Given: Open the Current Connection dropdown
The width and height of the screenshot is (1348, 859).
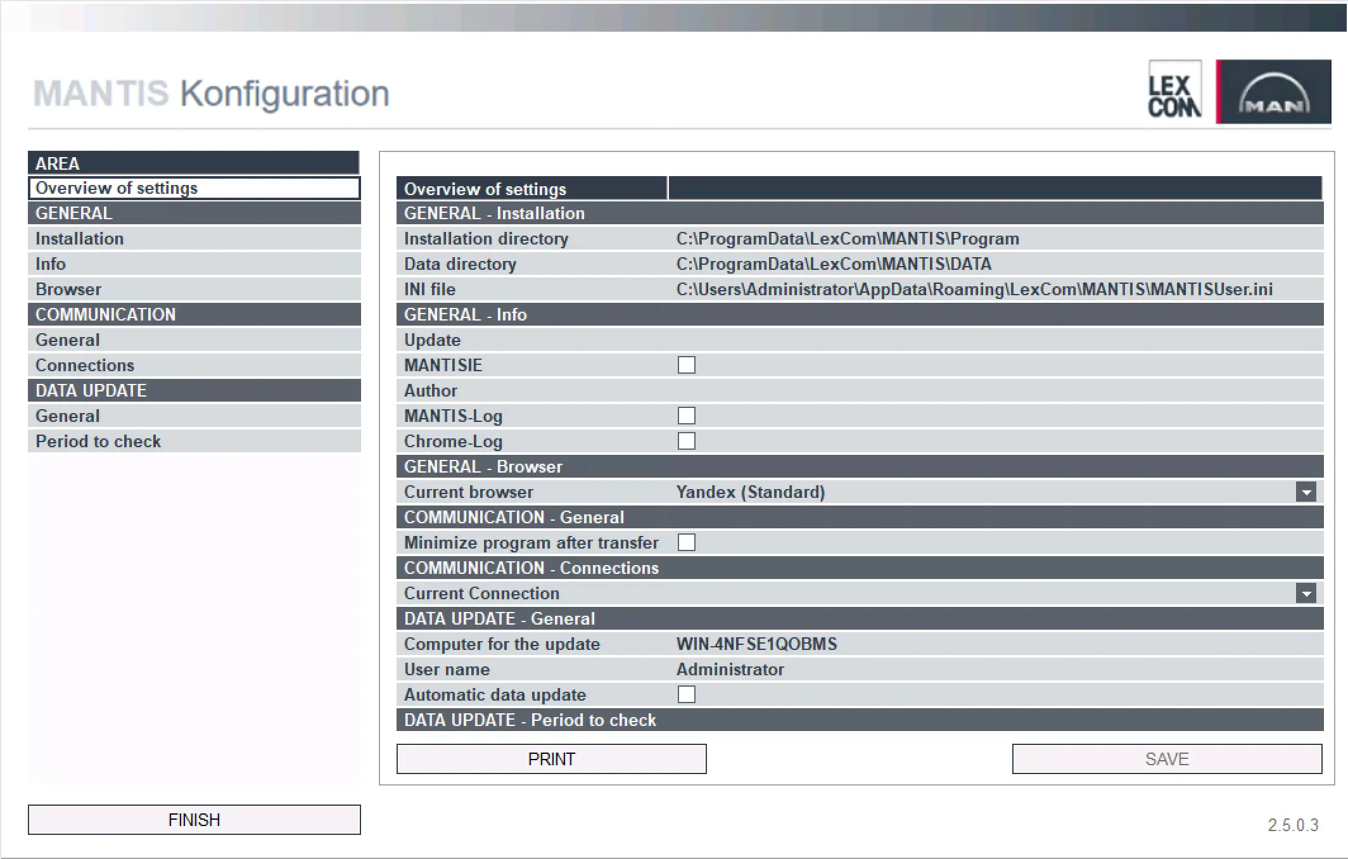Looking at the screenshot, I should pyautogui.click(x=1305, y=593).
